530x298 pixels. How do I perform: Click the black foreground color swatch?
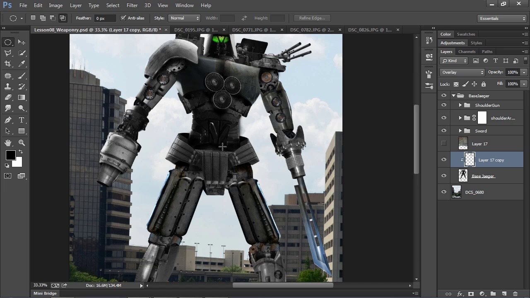10,155
